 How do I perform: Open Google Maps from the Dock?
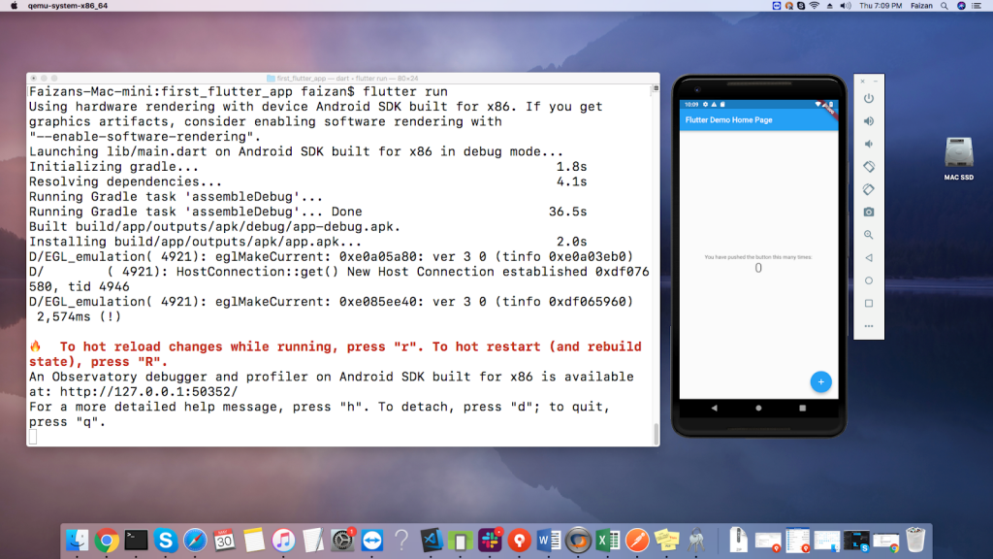tap(519, 540)
